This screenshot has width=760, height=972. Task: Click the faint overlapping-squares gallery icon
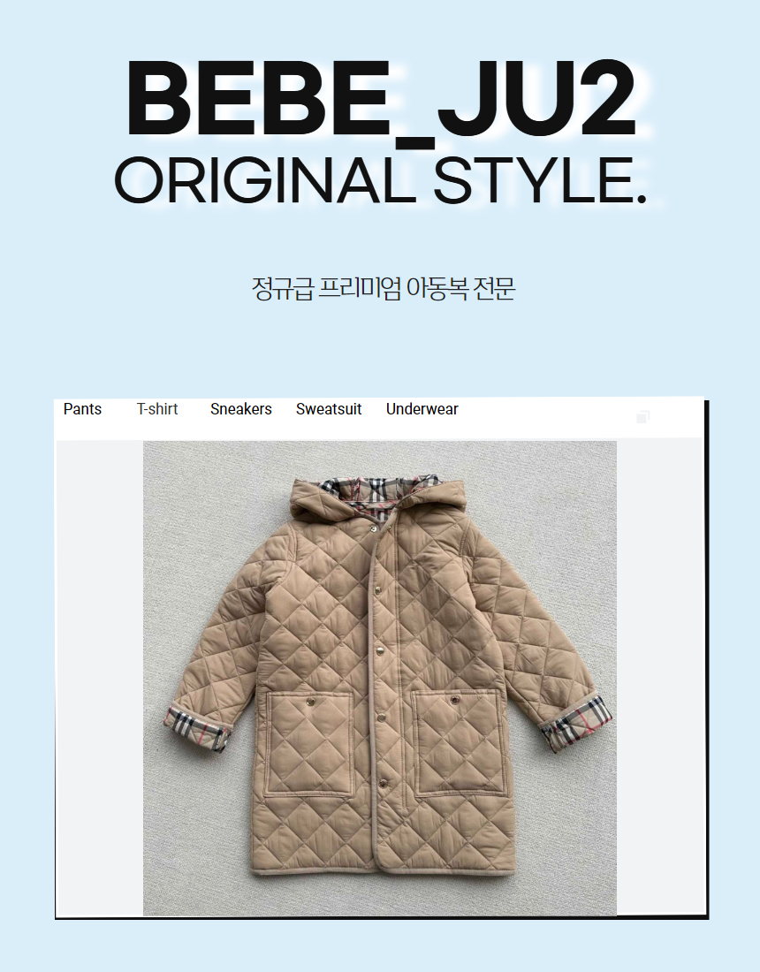pyautogui.click(x=642, y=416)
